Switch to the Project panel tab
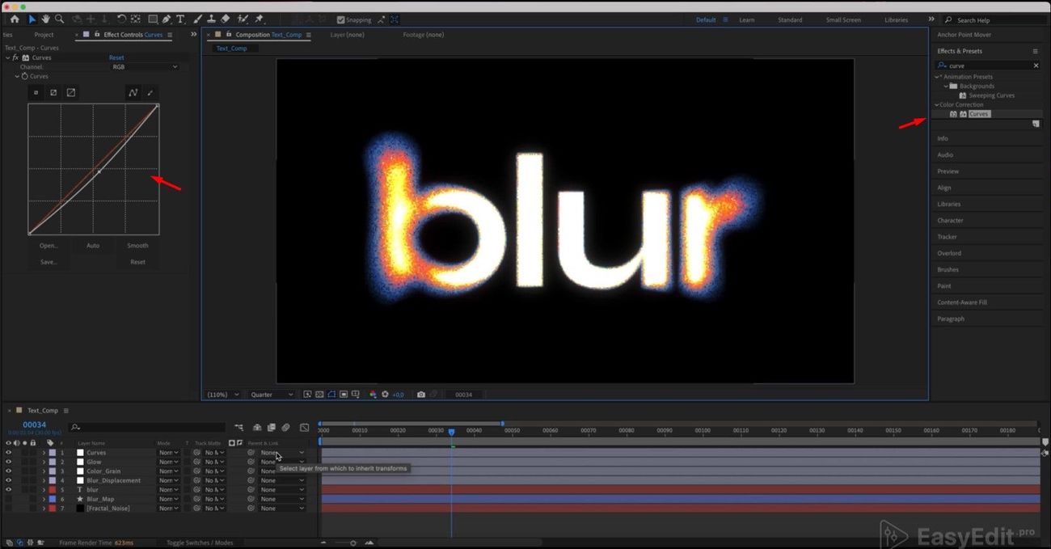Image resolution: width=1051 pixels, height=549 pixels. tap(44, 35)
